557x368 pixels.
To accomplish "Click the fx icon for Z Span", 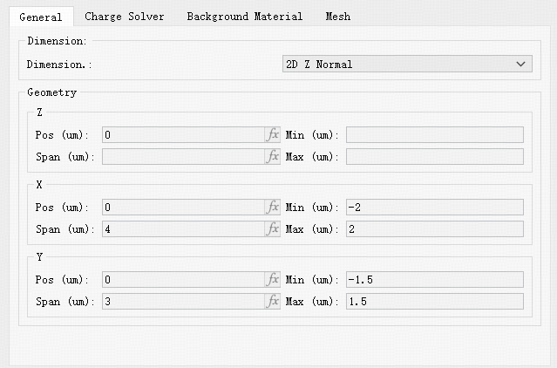I will tap(273, 157).
